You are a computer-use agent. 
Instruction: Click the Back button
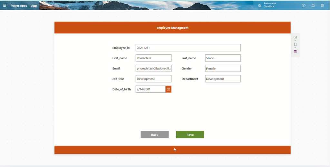[x=155, y=135]
